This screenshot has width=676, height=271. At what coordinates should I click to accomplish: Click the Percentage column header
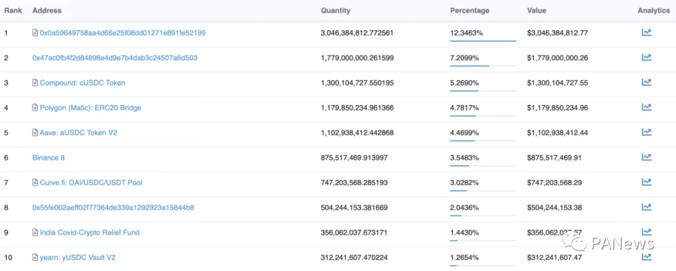point(469,11)
